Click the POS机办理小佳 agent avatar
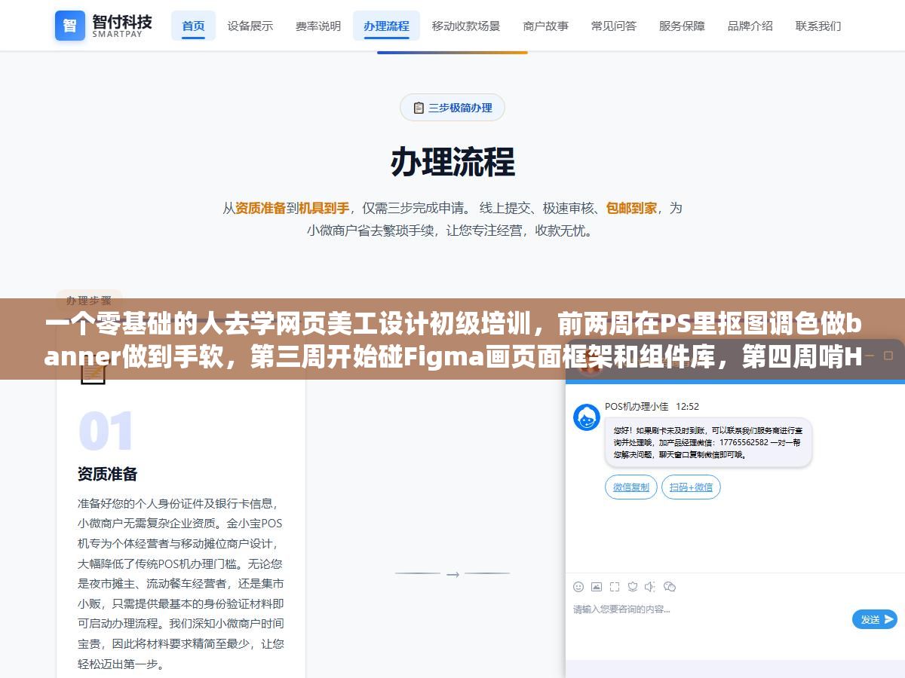This screenshot has height=678, width=905. tap(587, 417)
